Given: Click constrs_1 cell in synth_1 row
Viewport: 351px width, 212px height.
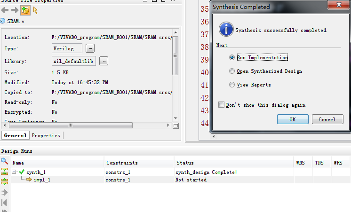Looking at the screenshot, I should pyautogui.click(x=118, y=172).
